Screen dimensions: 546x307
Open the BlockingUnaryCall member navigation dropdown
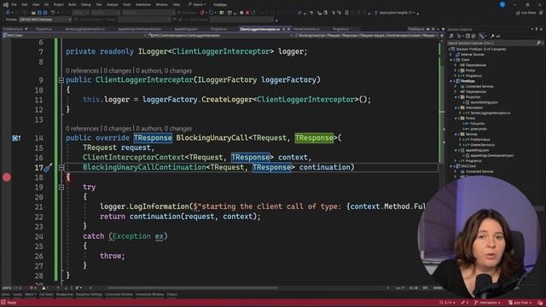point(366,36)
